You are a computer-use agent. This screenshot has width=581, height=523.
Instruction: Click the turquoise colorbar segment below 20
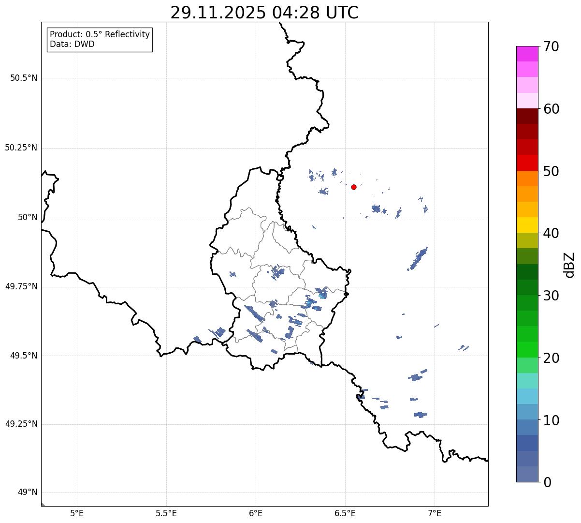tap(527, 381)
